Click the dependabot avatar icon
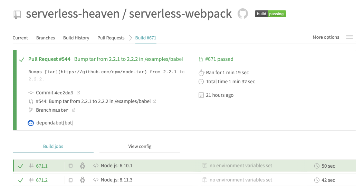 tap(31, 123)
